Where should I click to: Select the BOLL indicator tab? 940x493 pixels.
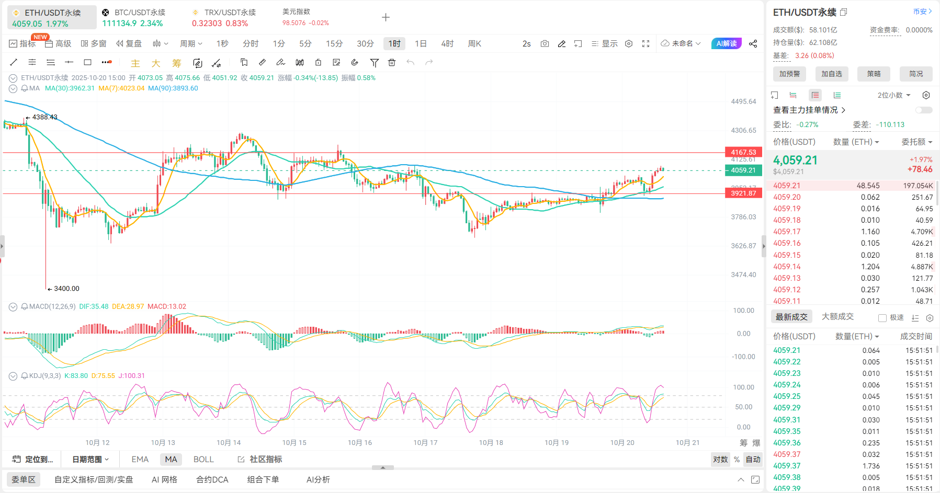pos(203,459)
